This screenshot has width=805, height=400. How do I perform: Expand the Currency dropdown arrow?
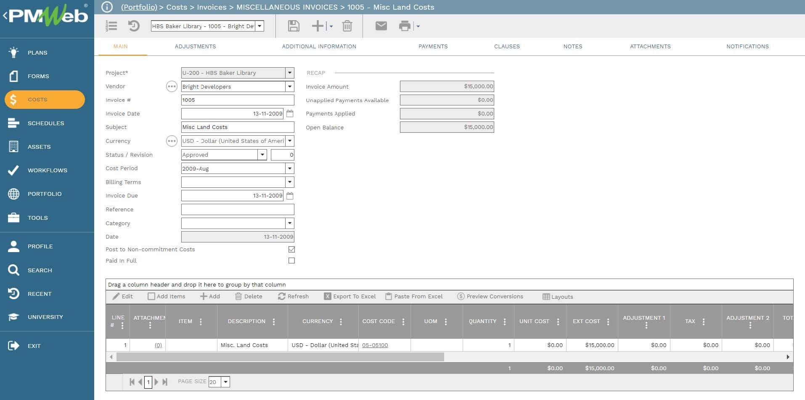point(290,141)
